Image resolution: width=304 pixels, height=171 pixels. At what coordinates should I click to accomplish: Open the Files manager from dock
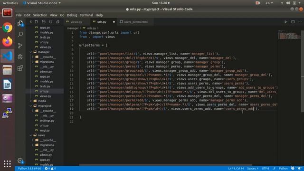tap(8, 70)
